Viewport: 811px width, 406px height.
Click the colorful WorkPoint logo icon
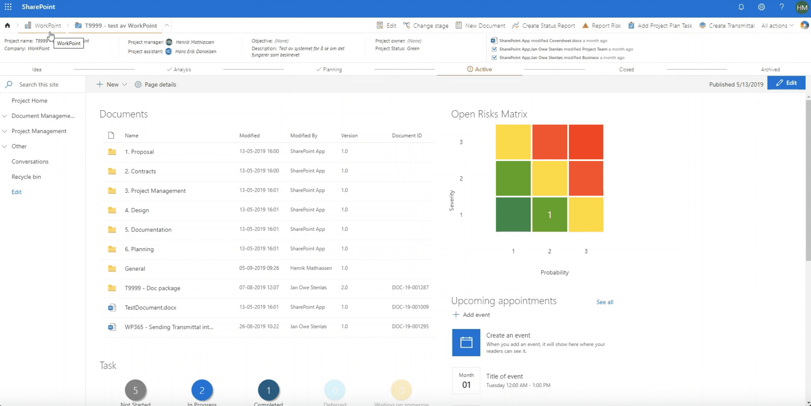point(804,25)
